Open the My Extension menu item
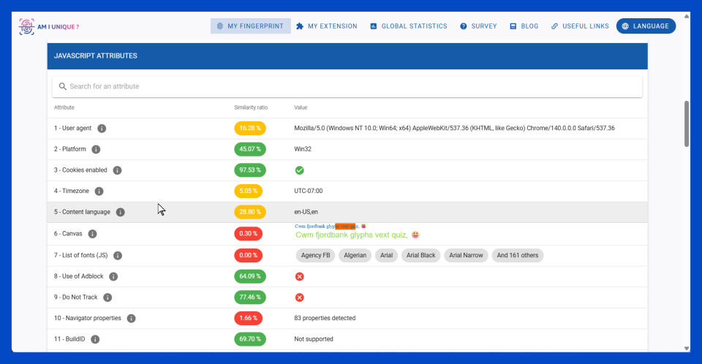 [327, 26]
